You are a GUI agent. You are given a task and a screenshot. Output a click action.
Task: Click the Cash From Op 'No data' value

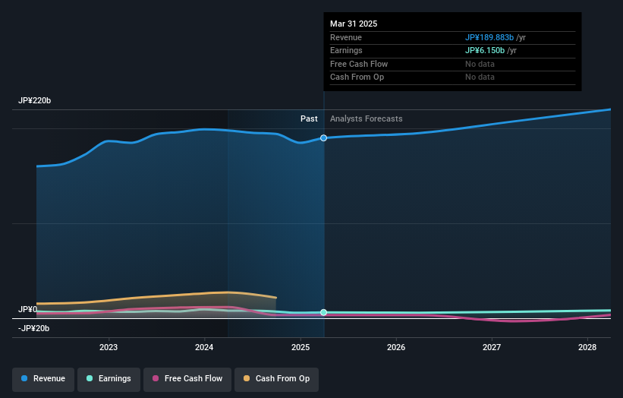(480, 77)
